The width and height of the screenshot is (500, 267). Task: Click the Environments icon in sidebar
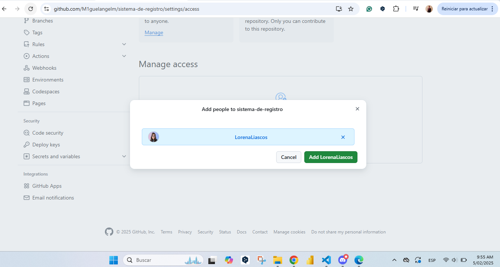(27, 80)
